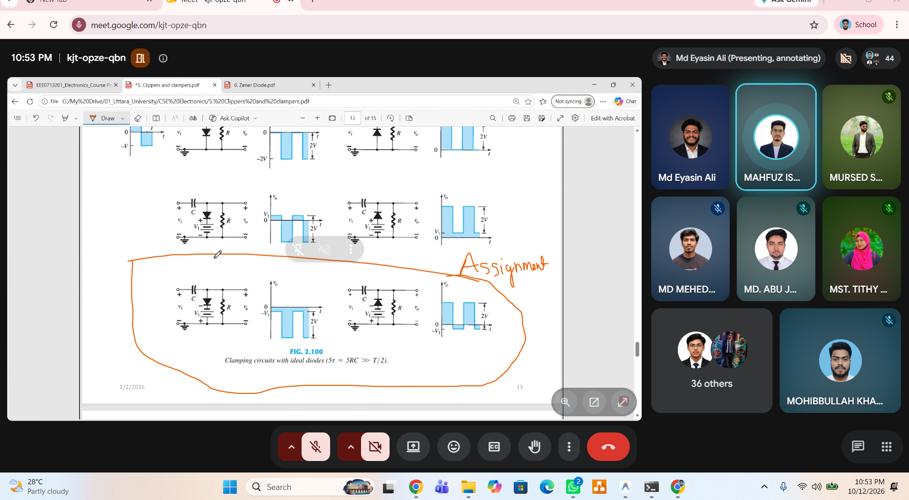The image size is (909, 500).
Task: Open the emoji reactions button
Action: (x=454, y=447)
